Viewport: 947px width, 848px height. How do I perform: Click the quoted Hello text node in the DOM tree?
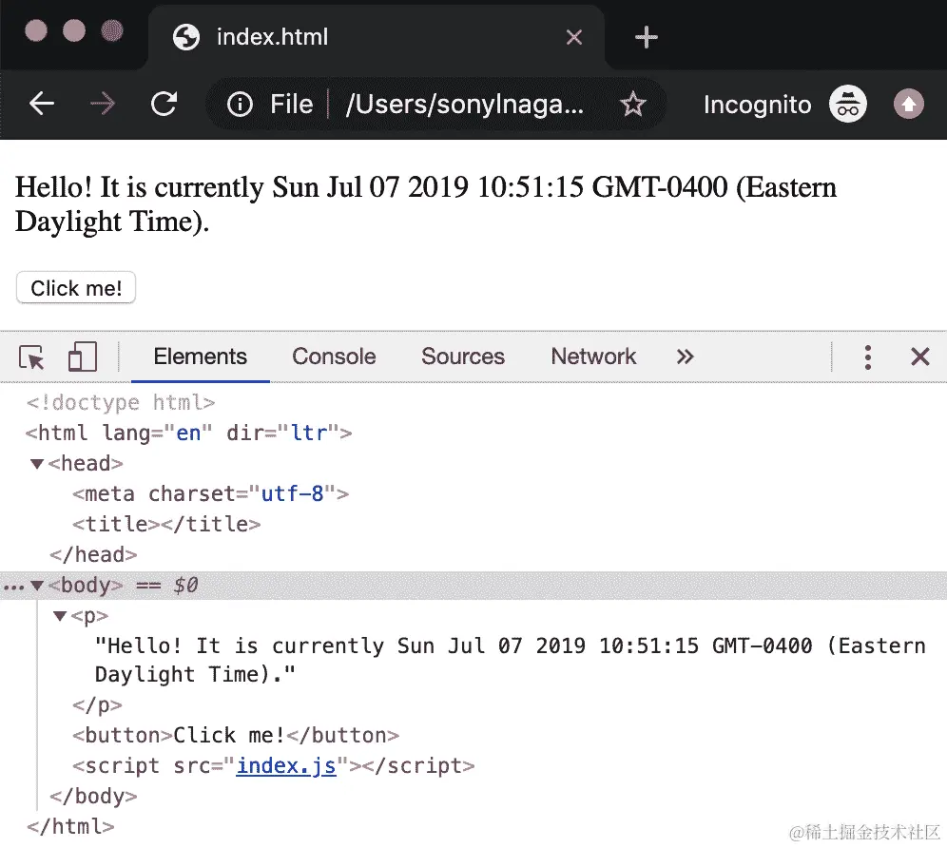tap(510, 660)
